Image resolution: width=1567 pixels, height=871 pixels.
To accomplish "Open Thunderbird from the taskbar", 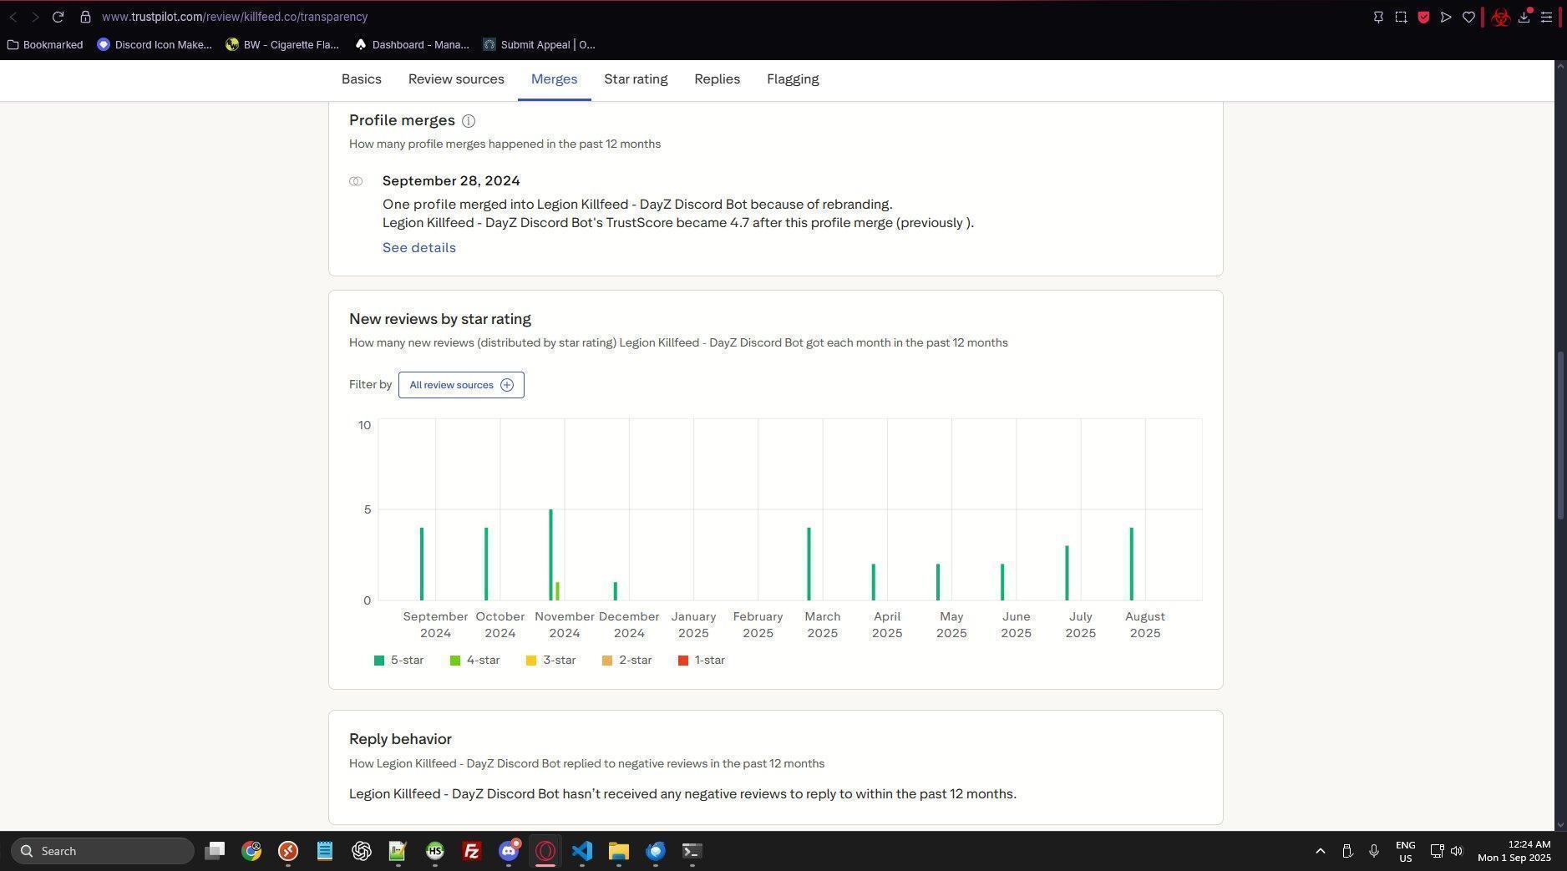I will [x=655, y=851].
